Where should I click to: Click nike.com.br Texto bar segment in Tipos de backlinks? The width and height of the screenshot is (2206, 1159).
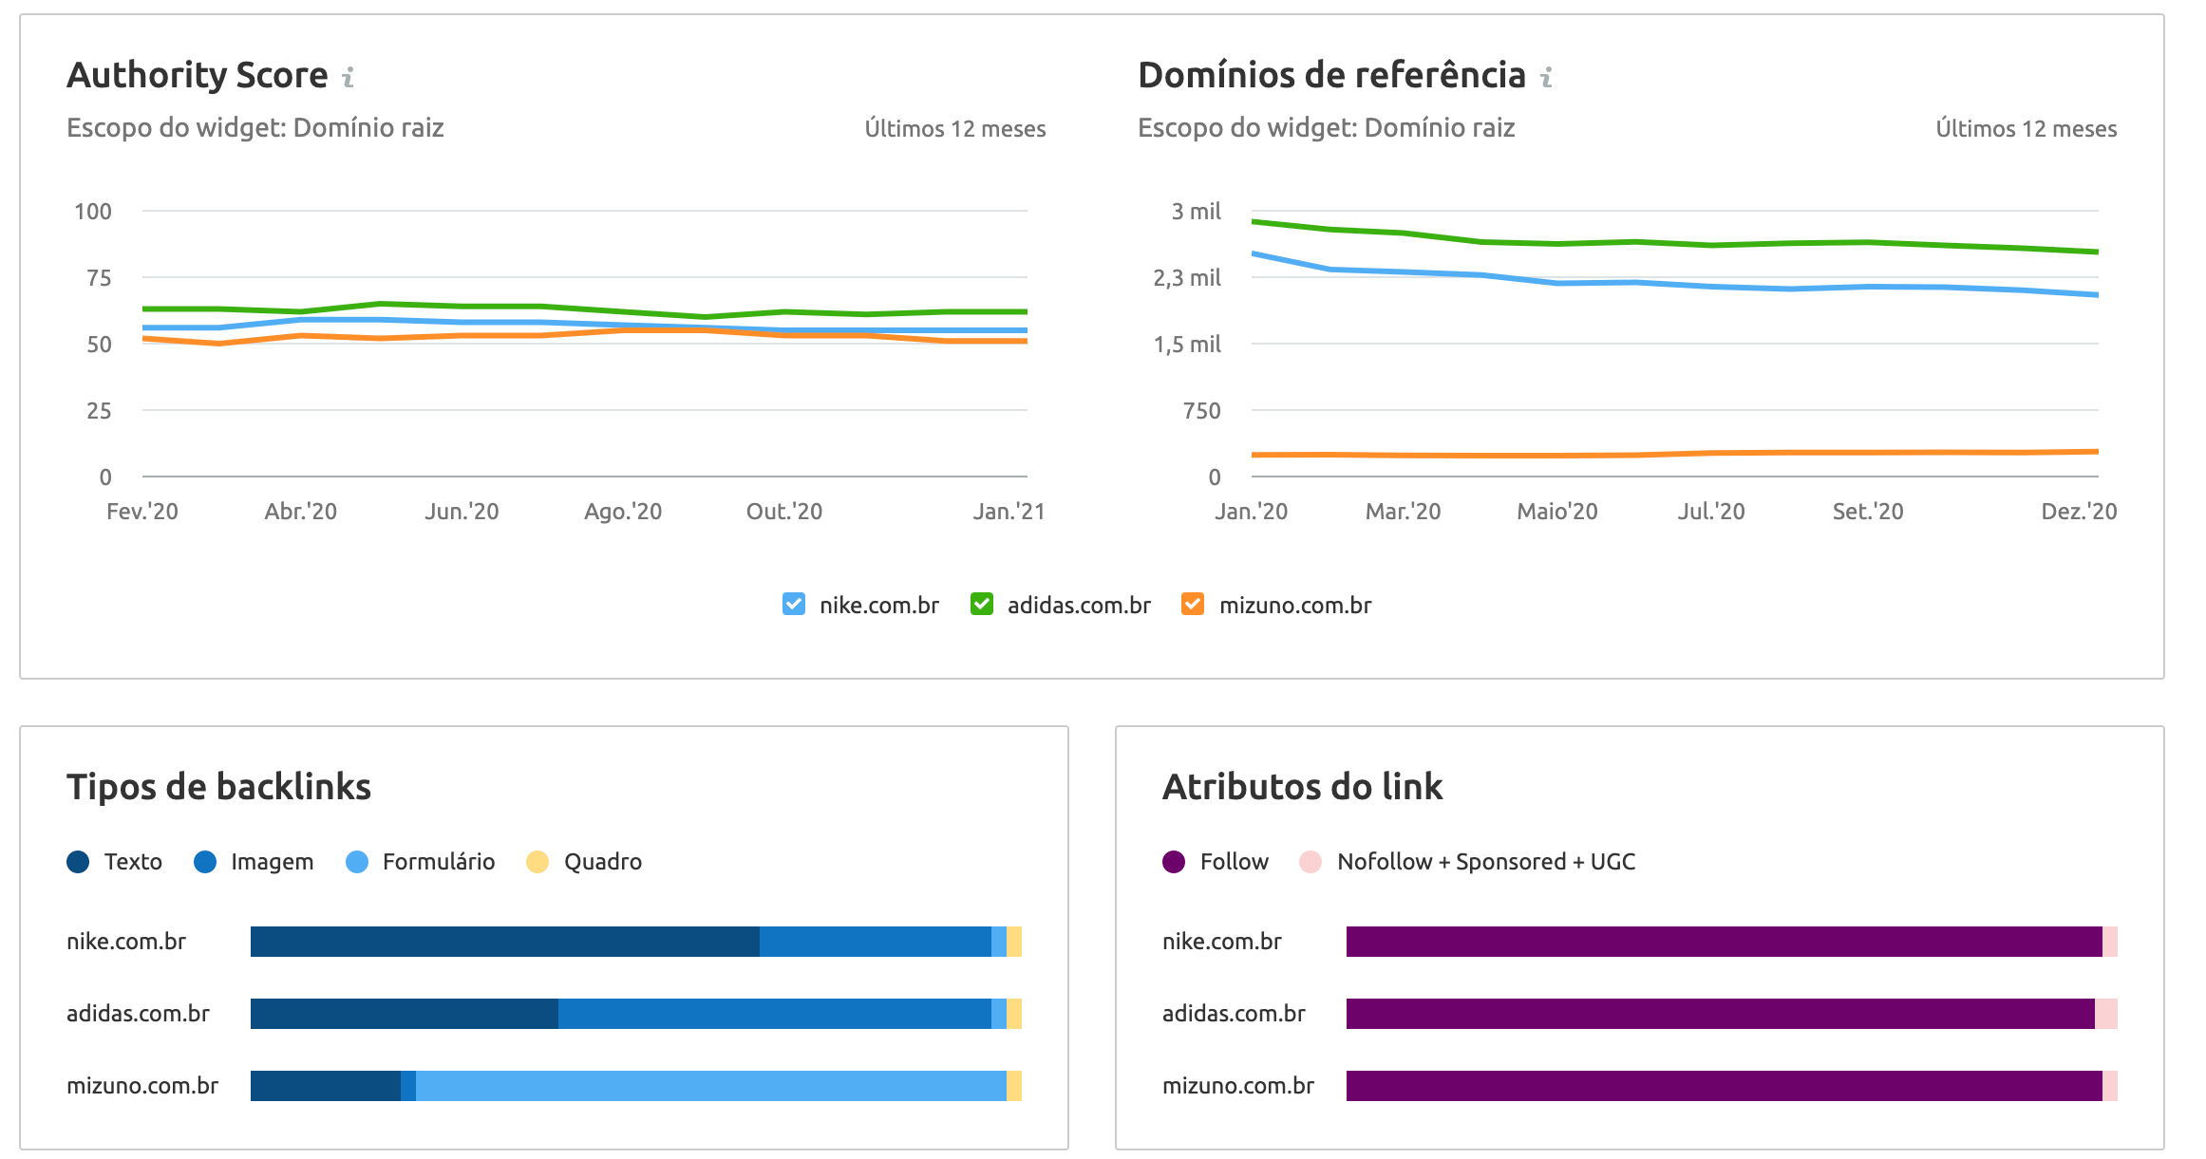click(505, 942)
